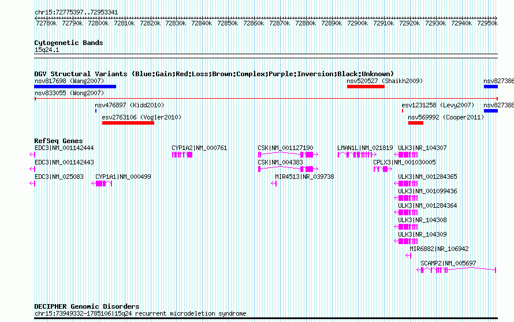
Task: Click the 72800k ruler tick label
Action: 98,23
